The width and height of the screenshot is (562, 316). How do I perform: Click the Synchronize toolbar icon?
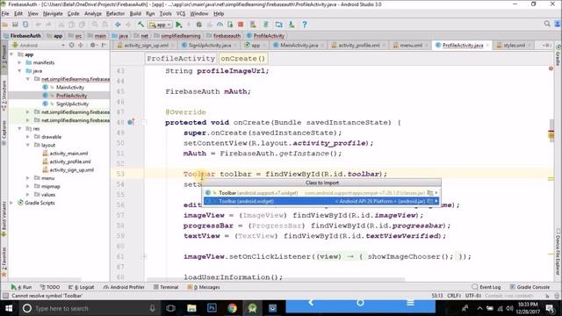[25, 25]
